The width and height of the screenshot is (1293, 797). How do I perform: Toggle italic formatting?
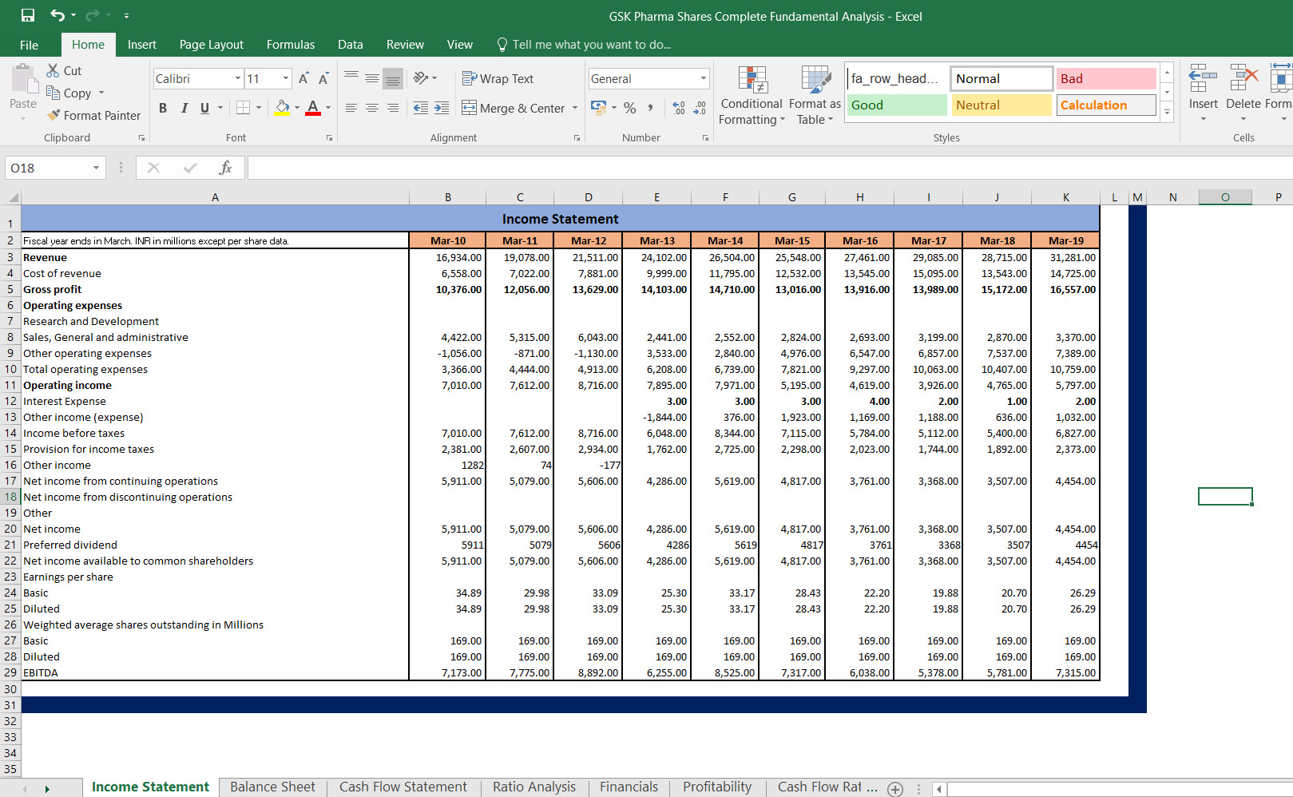pyautogui.click(x=184, y=108)
